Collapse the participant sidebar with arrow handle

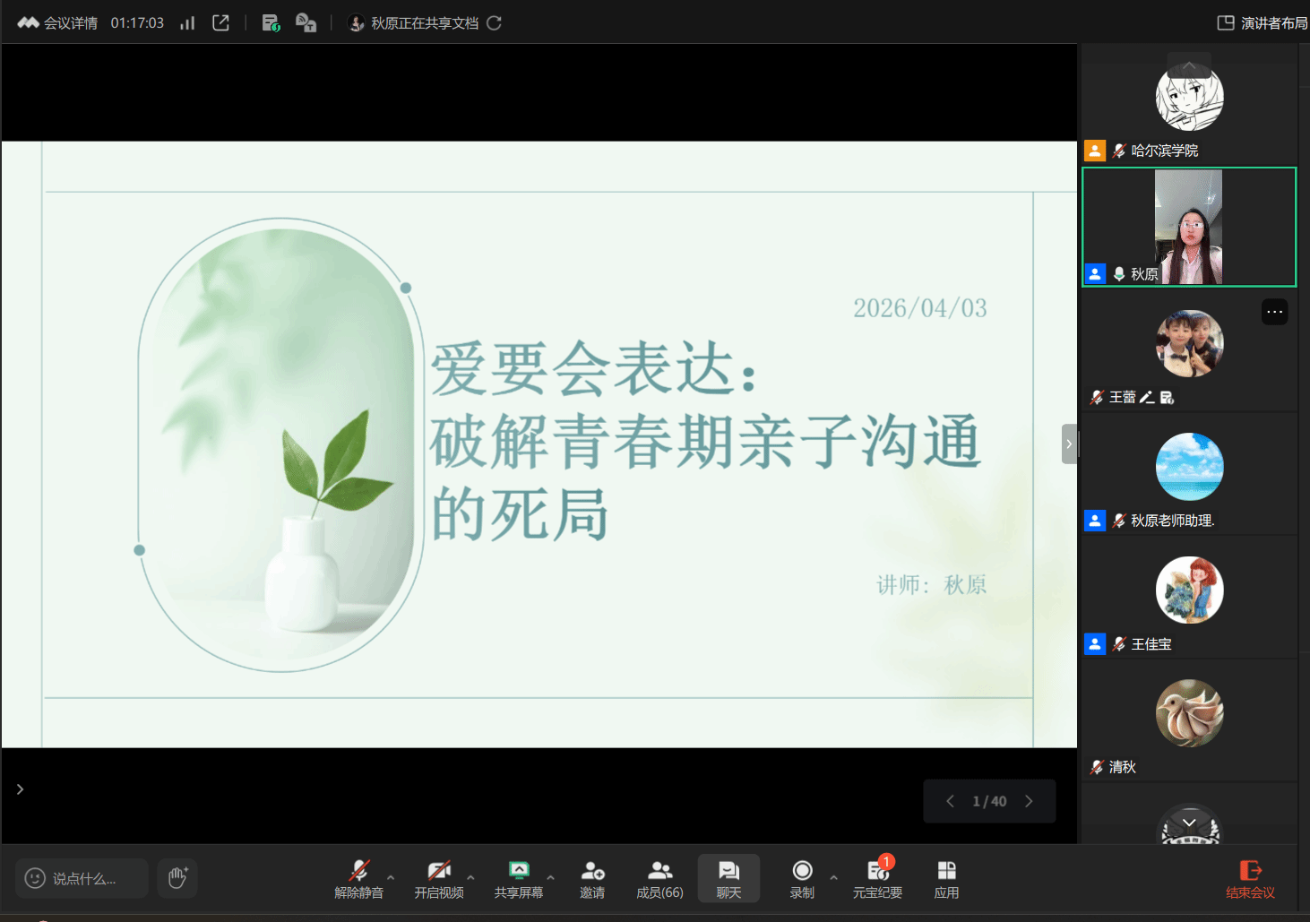[x=1069, y=444]
